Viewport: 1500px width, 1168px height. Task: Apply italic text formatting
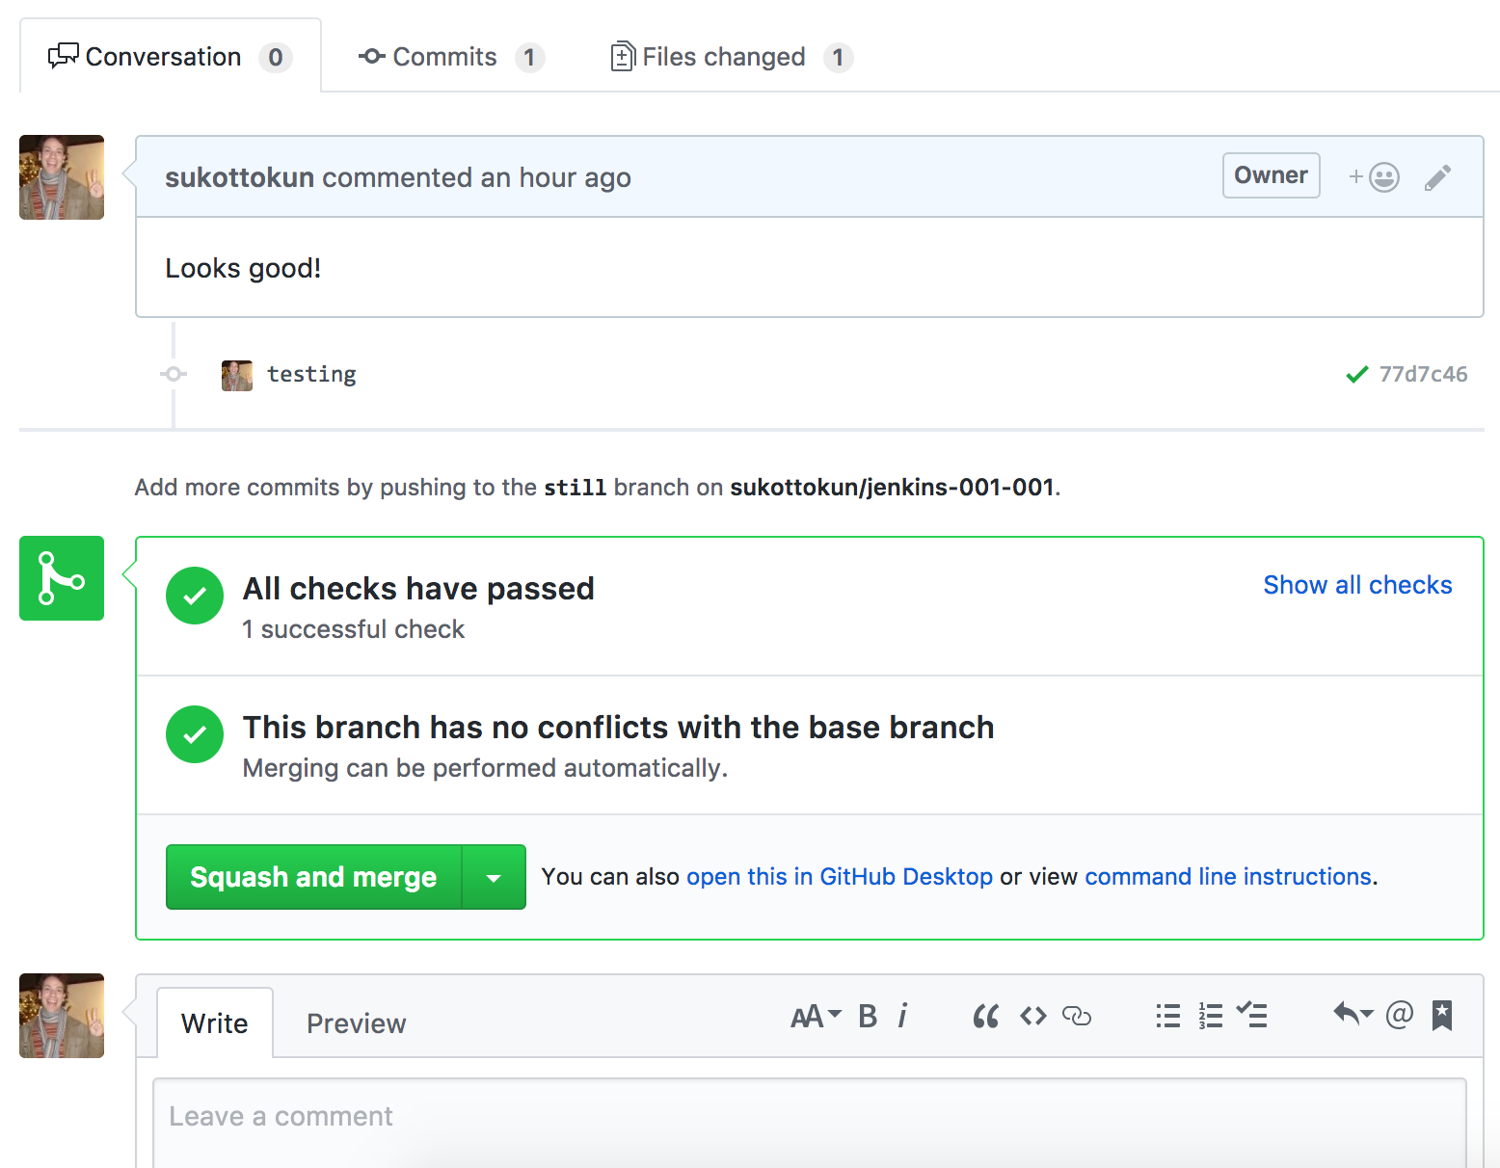pyautogui.click(x=902, y=1016)
